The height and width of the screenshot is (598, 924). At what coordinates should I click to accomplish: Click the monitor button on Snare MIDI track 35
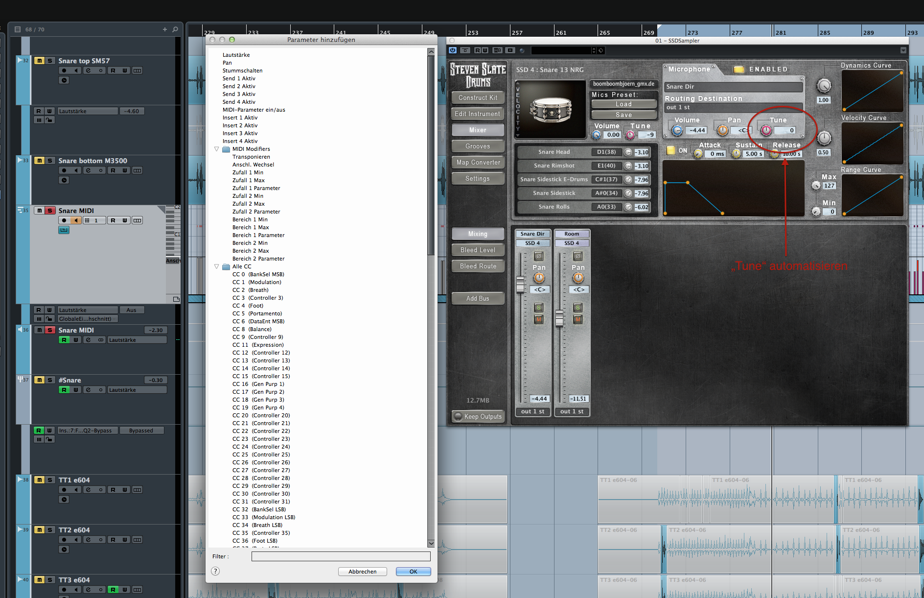(x=76, y=220)
